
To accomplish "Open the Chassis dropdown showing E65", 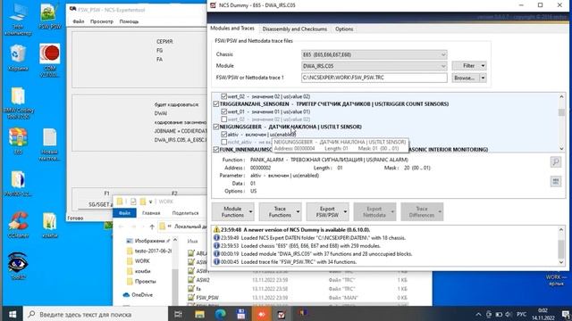I will click(x=374, y=54).
